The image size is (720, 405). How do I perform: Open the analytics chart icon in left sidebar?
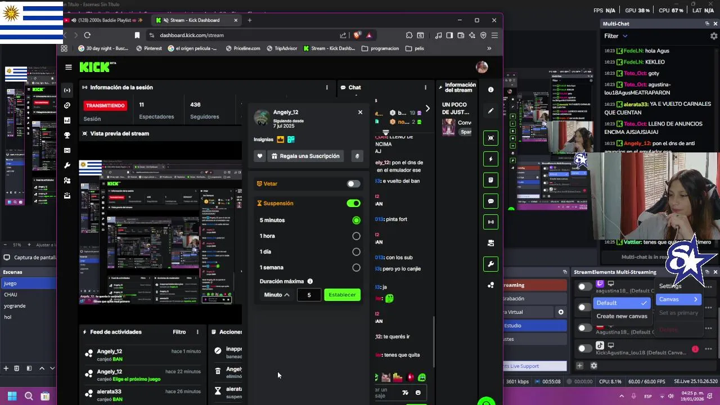[67, 120]
